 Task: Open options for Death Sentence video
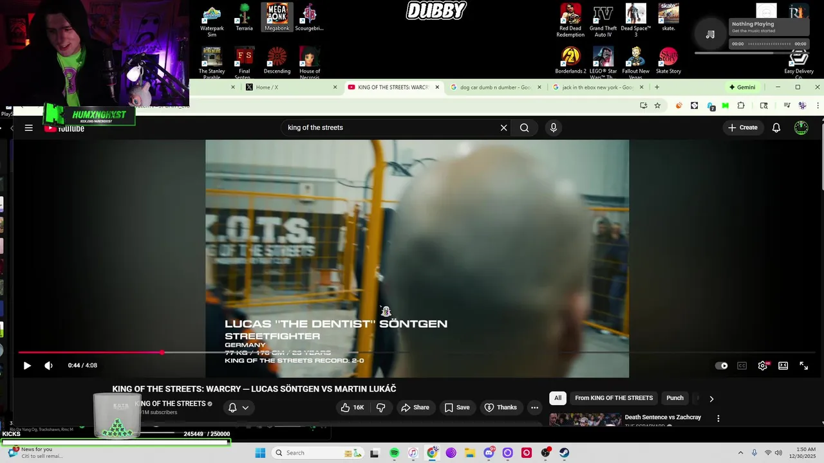click(718, 419)
